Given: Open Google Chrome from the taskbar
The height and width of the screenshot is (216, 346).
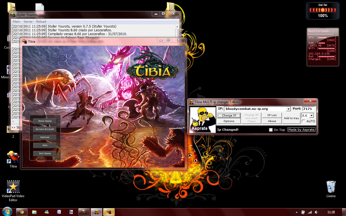Looking at the screenshot, I should point(22,212).
